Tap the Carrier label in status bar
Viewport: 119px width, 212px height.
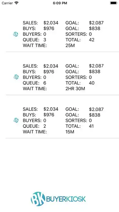(x=7, y=3)
